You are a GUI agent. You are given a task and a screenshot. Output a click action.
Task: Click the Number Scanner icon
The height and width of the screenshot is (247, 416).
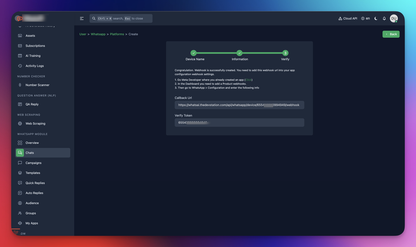20,85
